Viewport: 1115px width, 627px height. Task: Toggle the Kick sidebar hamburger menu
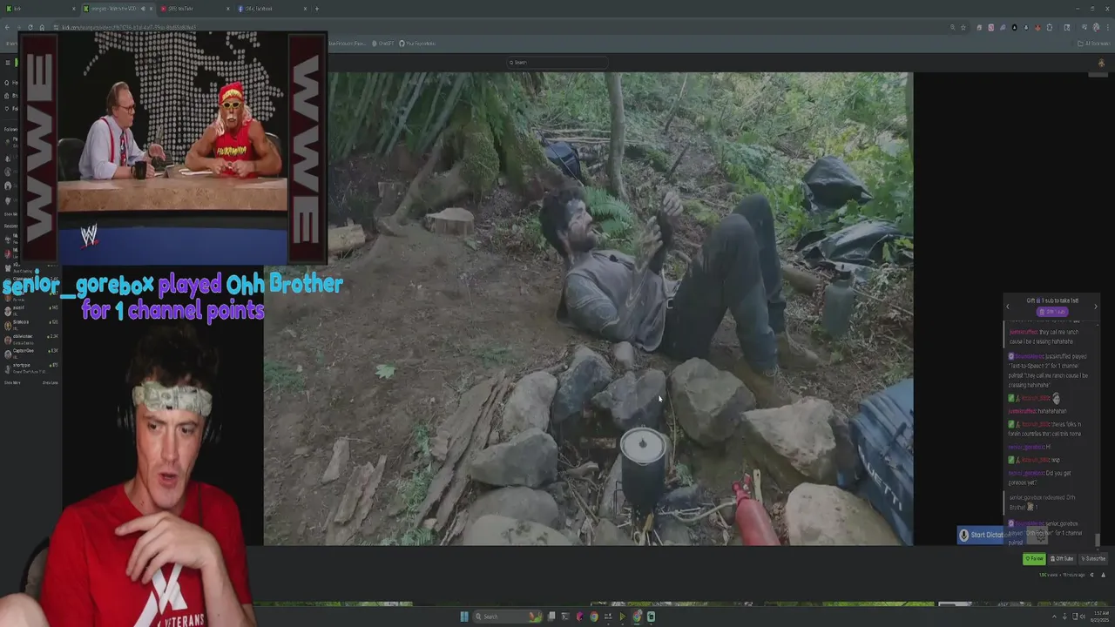pos(7,63)
